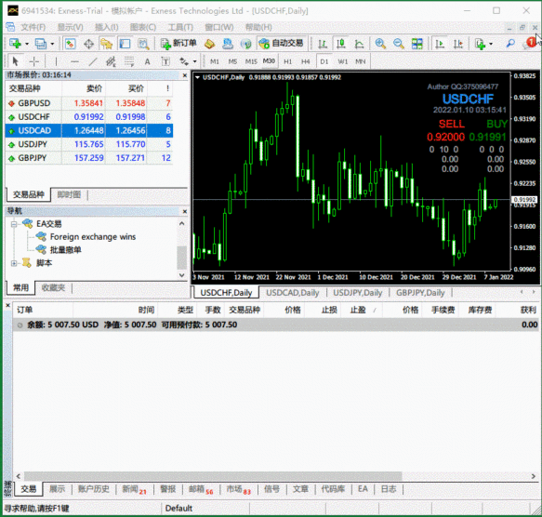Select the trendline drawing tool
Image resolution: width=542 pixels, height=517 pixels.
pos(93,62)
